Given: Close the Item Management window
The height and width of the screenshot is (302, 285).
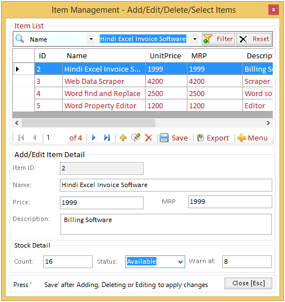Looking at the screenshot, I should (273, 9).
